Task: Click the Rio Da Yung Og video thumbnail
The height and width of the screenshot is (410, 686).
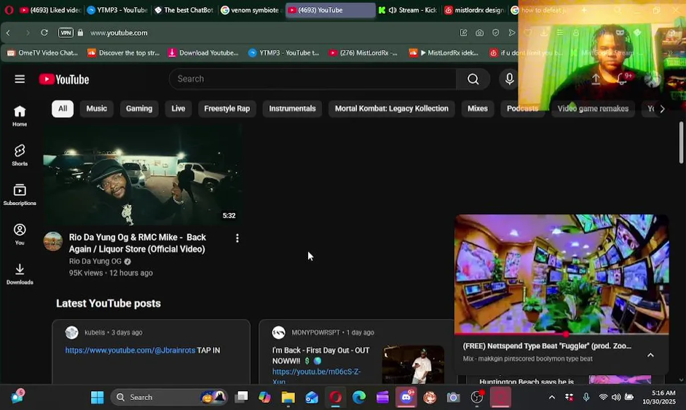Action: pyautogui.click(x=142, y=175)
